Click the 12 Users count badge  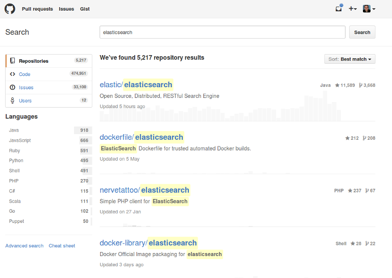tap(84, 100)
